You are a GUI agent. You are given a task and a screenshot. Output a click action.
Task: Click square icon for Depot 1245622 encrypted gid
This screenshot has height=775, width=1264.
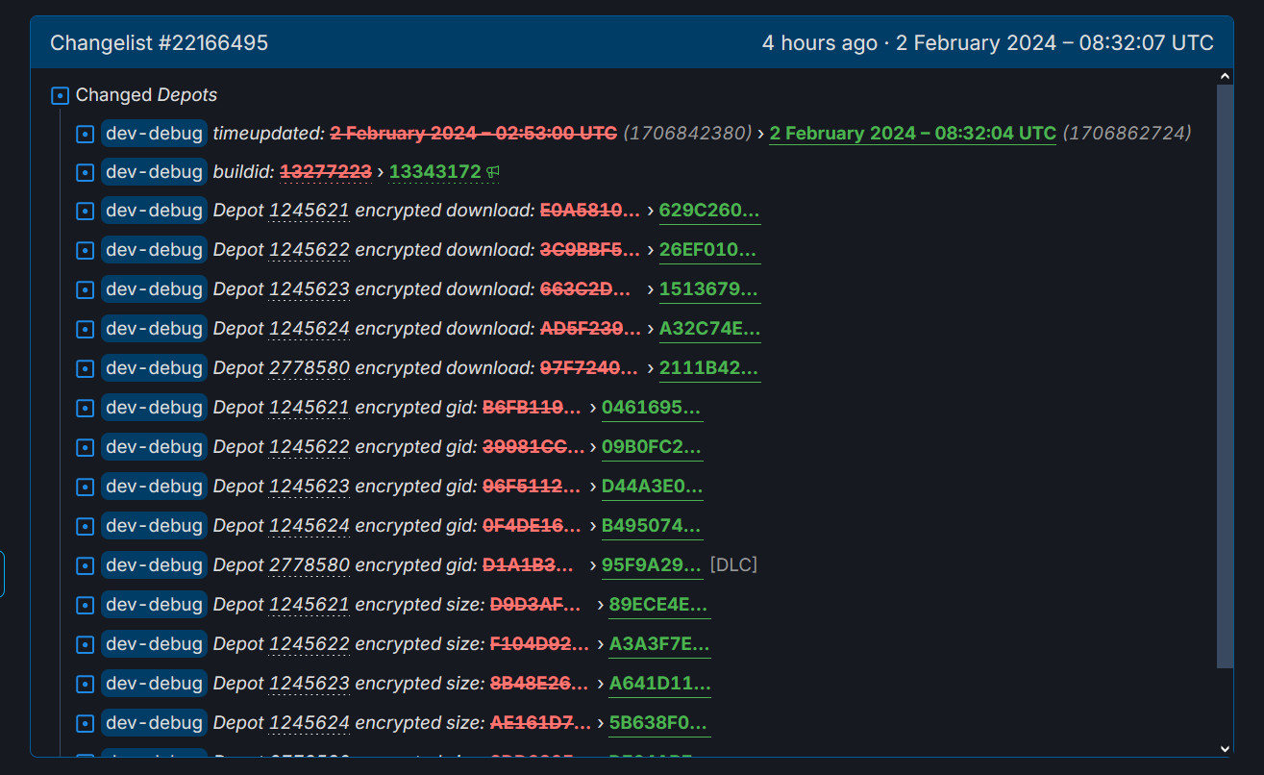click(86, 448)
